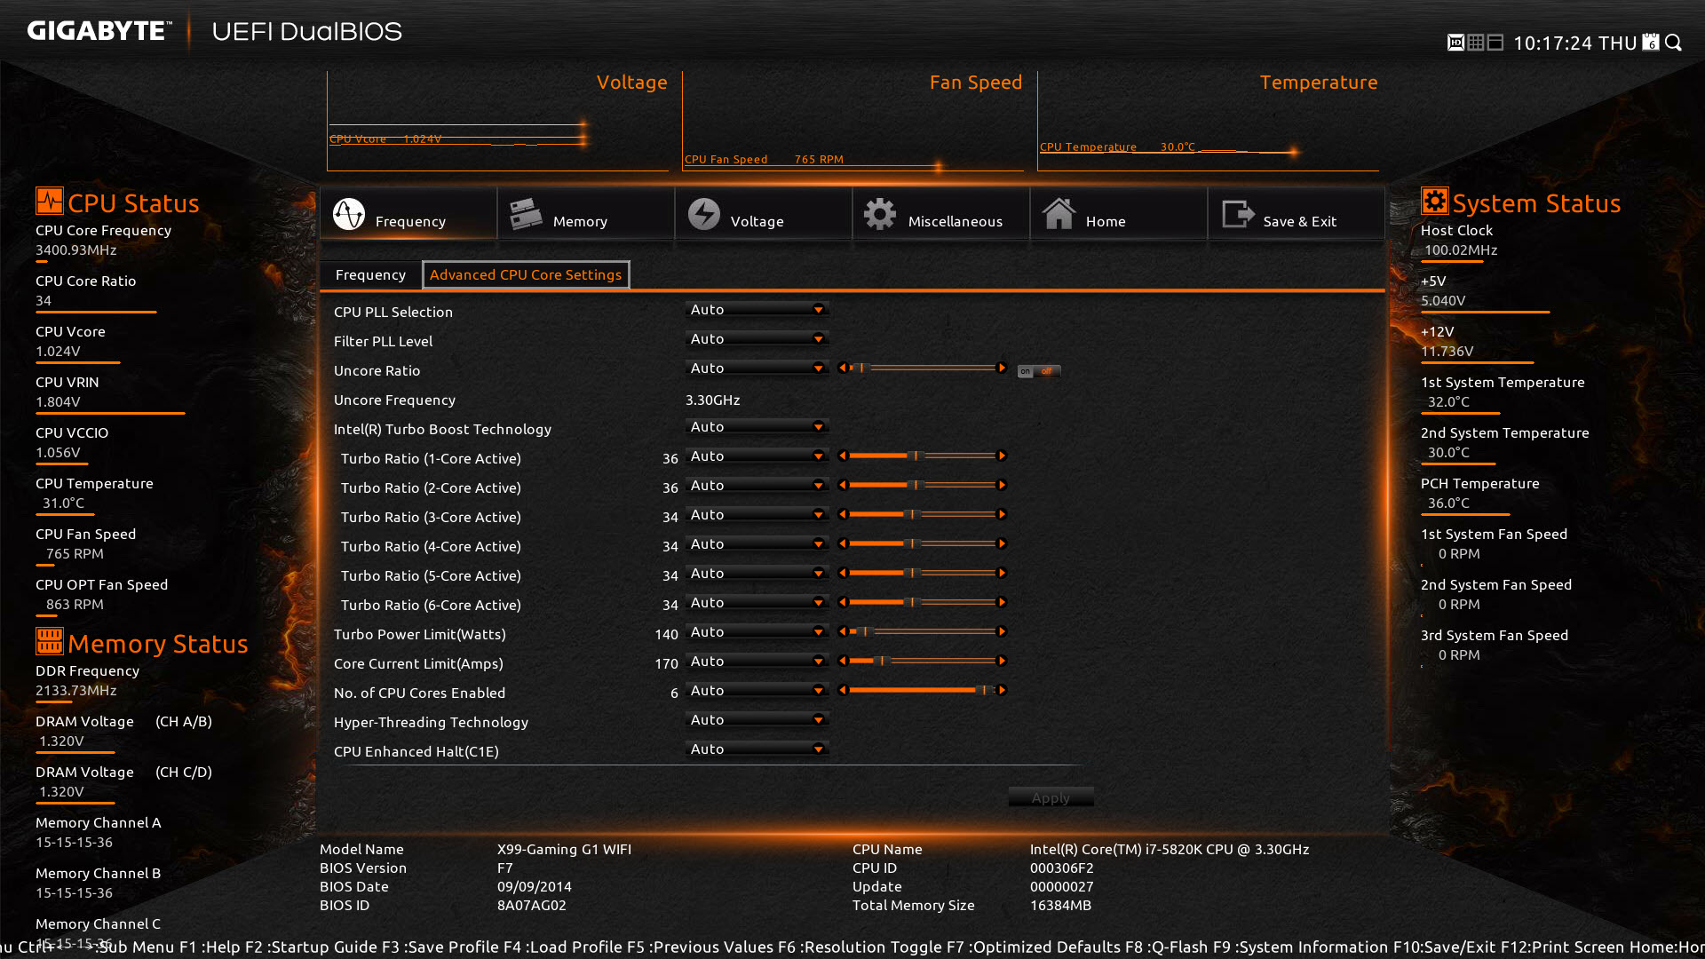Screen dimensions: 1705x959
Task: Click the No. of CPU Cores slider
Action: pos(922,690)
